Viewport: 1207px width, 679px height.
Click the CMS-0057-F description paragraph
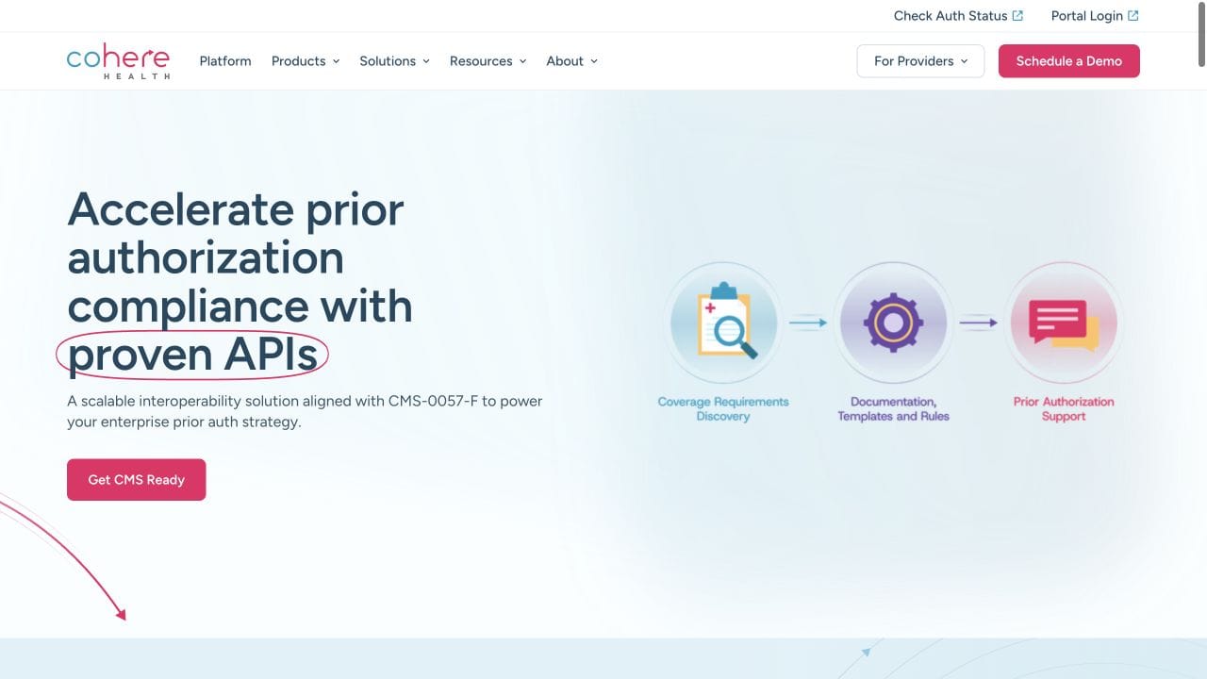click(305, 411)
